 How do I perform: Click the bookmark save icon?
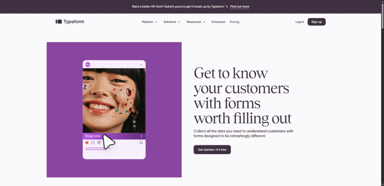(x=141, y=143)
